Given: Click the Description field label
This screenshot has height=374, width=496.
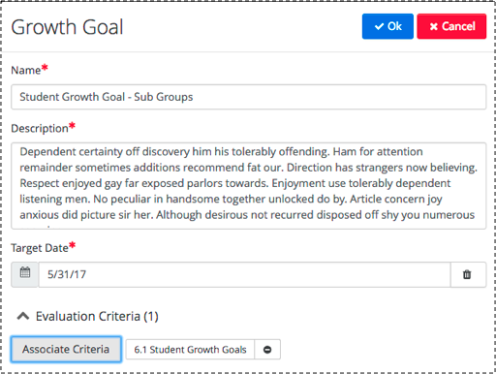Looking at the screenshot, I should click(40, 128).
